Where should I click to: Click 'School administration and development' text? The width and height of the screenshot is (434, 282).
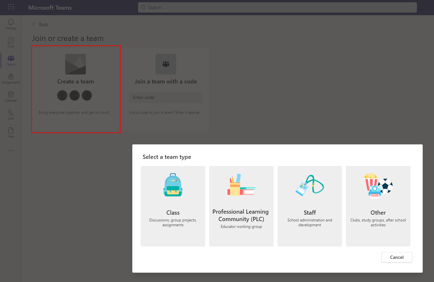pos(310,223)
